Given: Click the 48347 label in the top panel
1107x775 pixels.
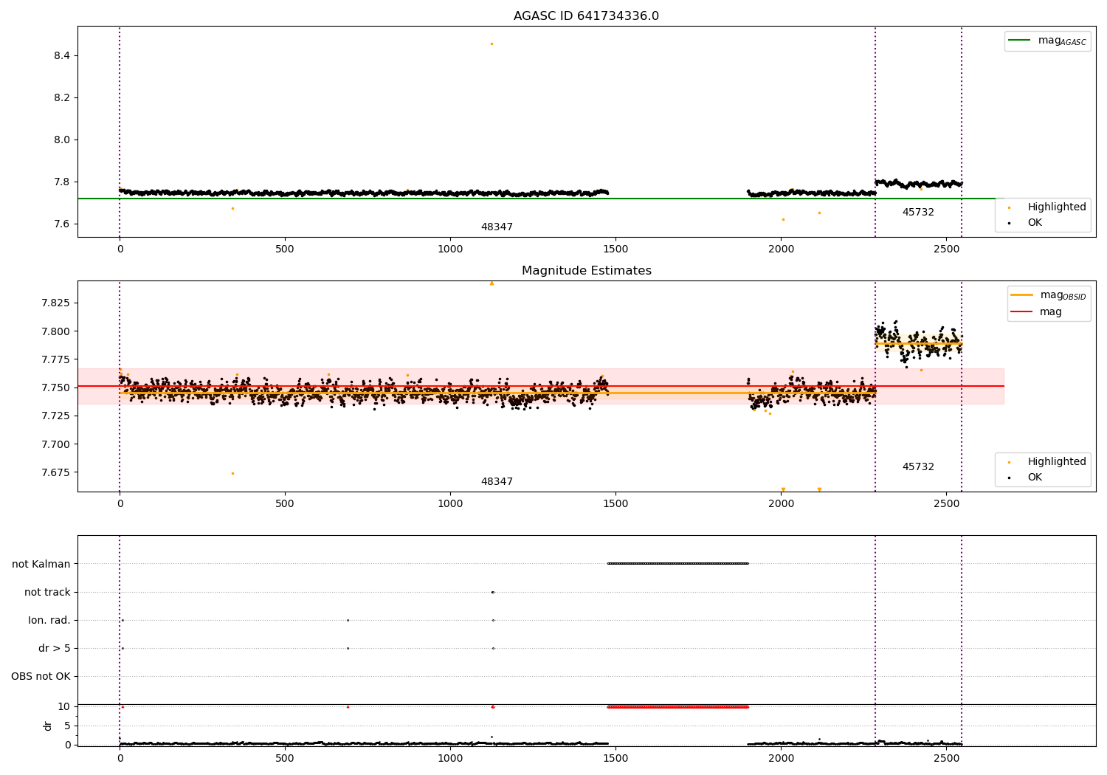Looking at the screenshot, I should pos(497,227).
